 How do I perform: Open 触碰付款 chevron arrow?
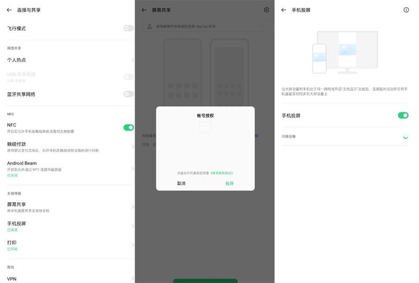click(133, 147)
